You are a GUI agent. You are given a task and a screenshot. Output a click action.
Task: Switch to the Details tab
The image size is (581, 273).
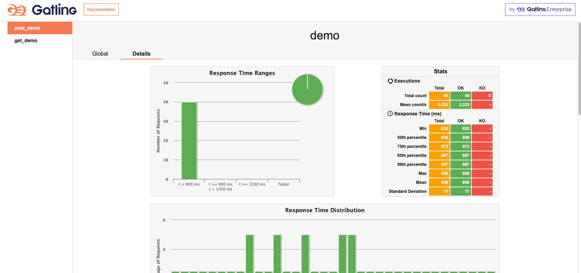click(x=142, y=54)
